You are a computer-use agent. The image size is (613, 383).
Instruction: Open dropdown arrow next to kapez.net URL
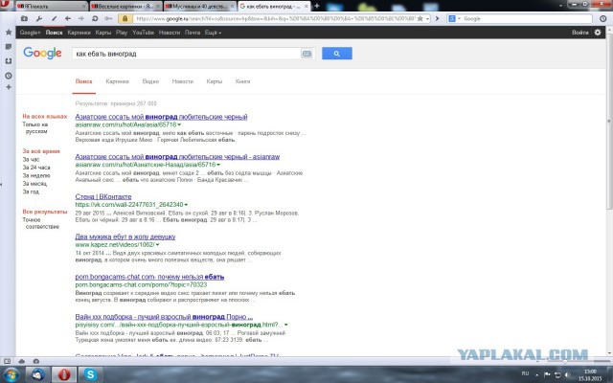click(x=157, y=245)
